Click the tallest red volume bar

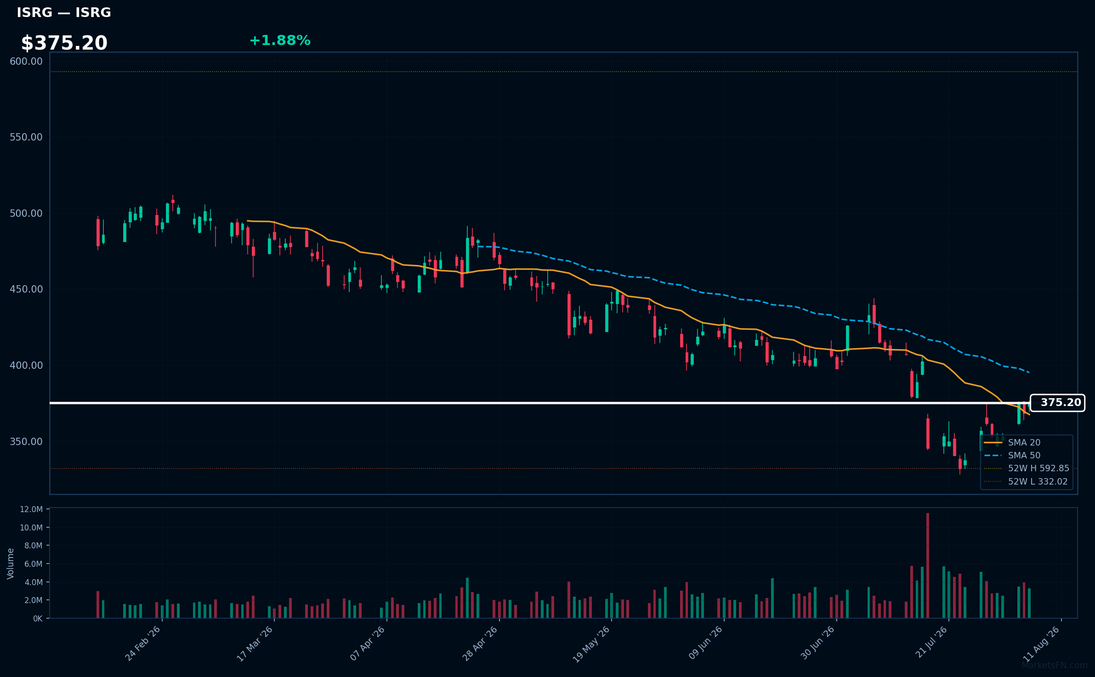928,565
